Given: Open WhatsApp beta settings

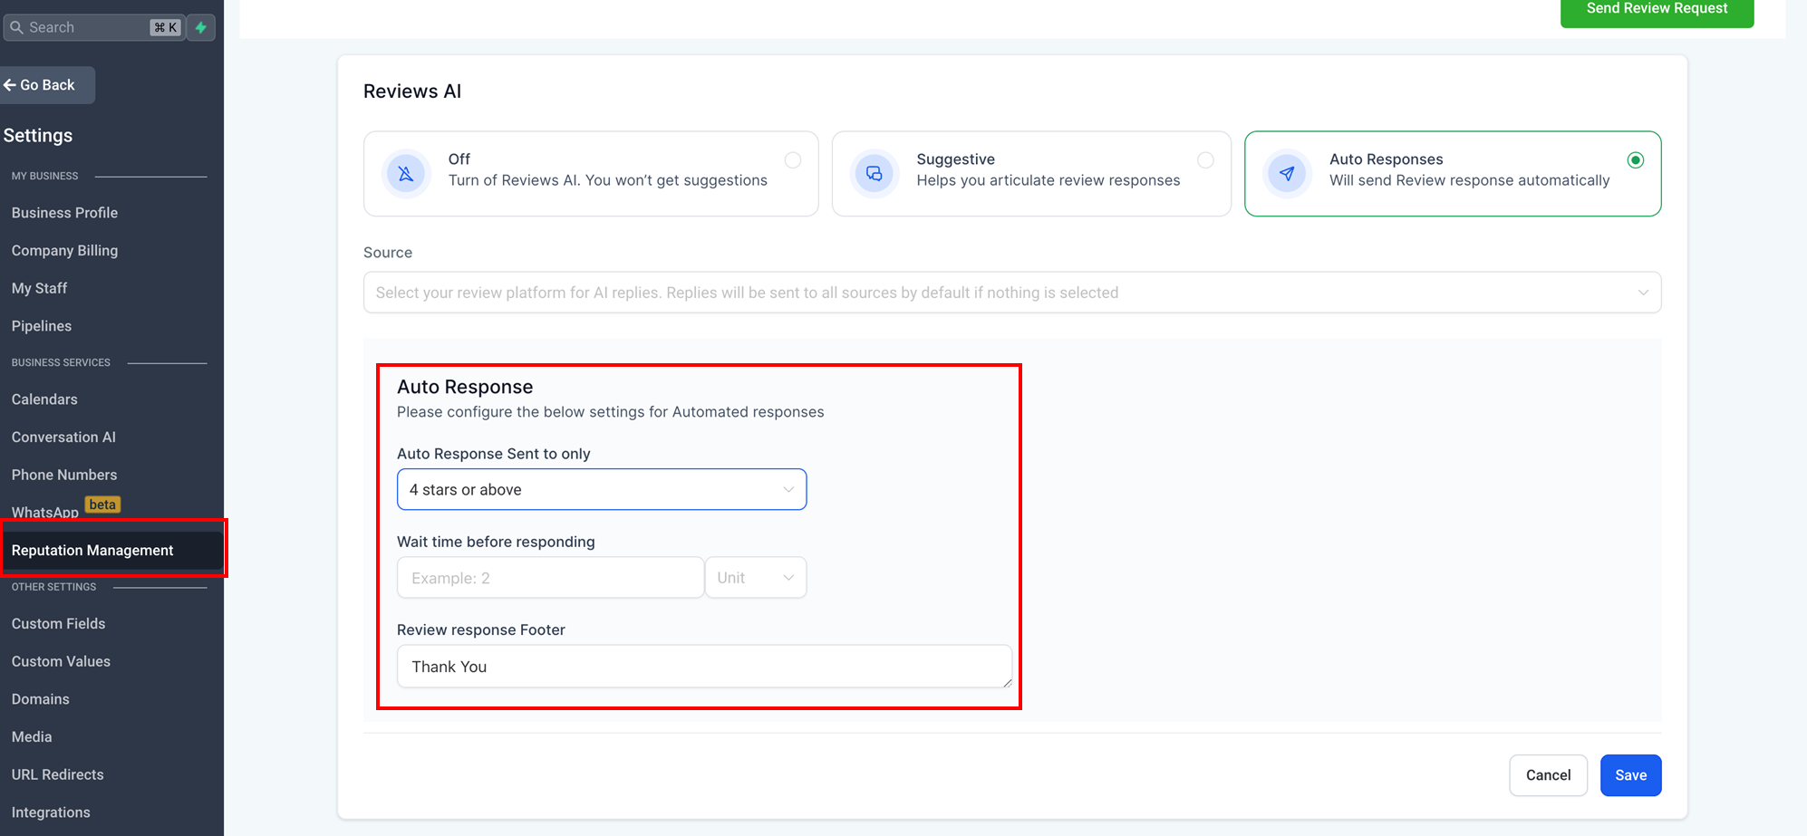Looking at the screenshot, I should click(45, 513).
